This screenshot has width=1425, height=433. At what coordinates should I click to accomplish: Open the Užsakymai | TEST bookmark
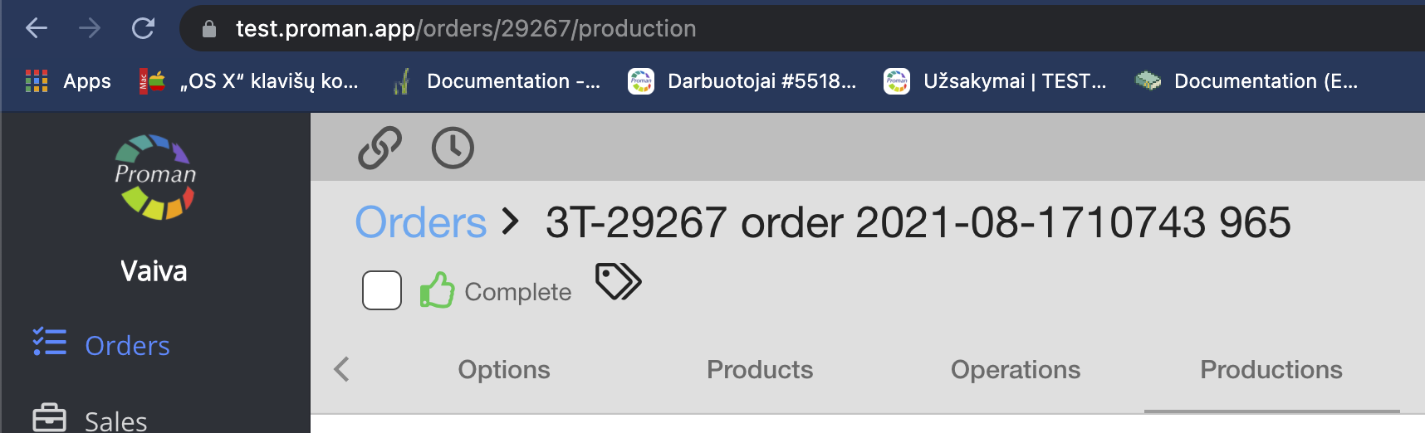996,81
